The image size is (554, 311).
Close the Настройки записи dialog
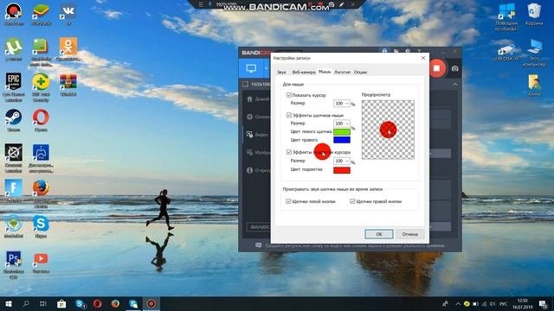pos(423,58)
